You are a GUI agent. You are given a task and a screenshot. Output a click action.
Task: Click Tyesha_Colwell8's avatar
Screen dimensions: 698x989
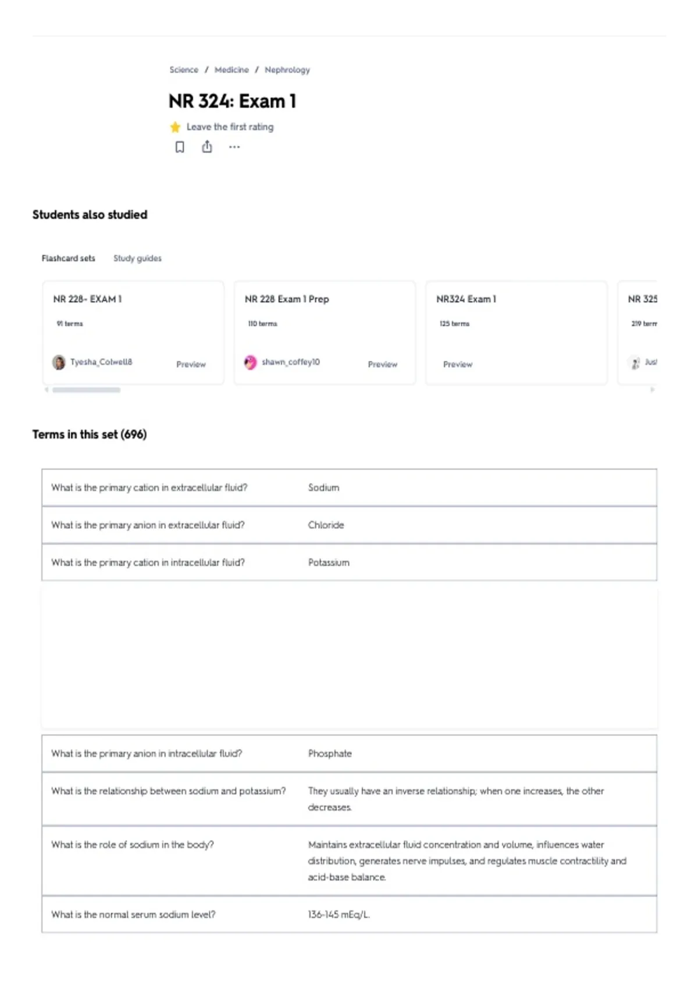pos(59,362)
